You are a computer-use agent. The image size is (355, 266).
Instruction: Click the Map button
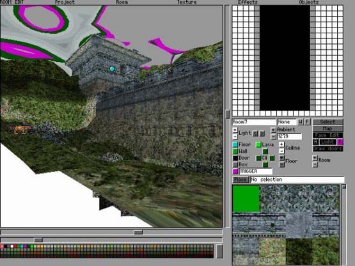click(x=327, y=129)
